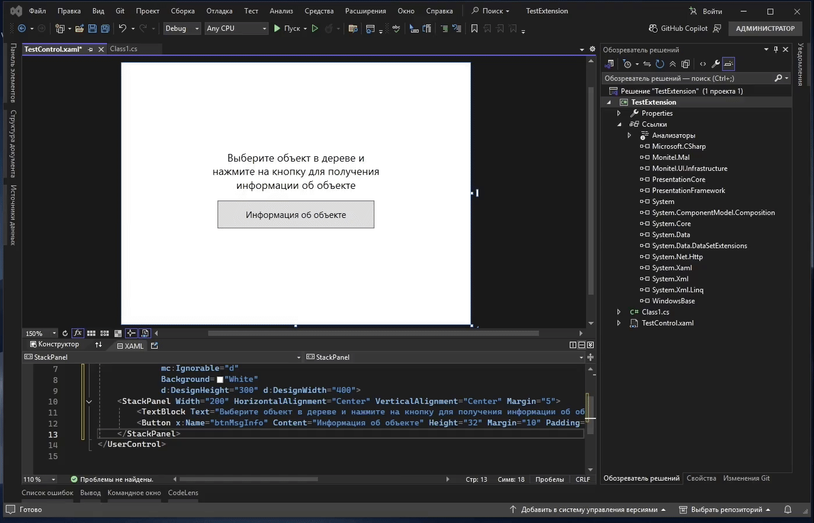Click the Show All Files icon in Solution Explorer

686,64
